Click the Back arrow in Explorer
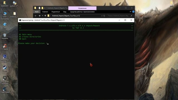This screenshot has height=100, width=178. click(x=36, y=16)
